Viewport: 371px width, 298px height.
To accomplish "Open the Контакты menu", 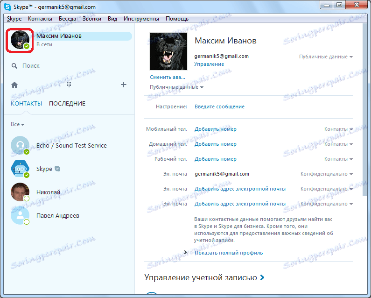I will [x=40, y=19].
